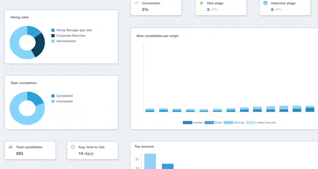Viewport: 318px width, 169px height.
Task: Click the 14 days value
Action: click(86, 153)
